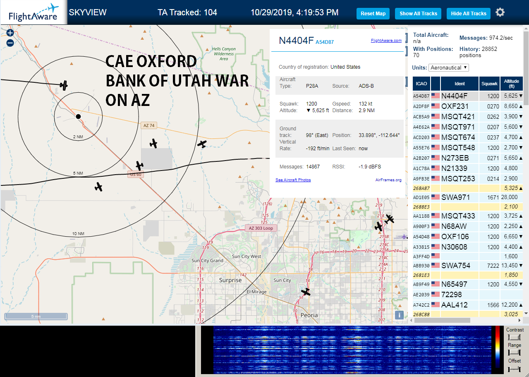Select the 2681E3 aircraft row
Screen dimensions: 529x377
pos(468,275)
